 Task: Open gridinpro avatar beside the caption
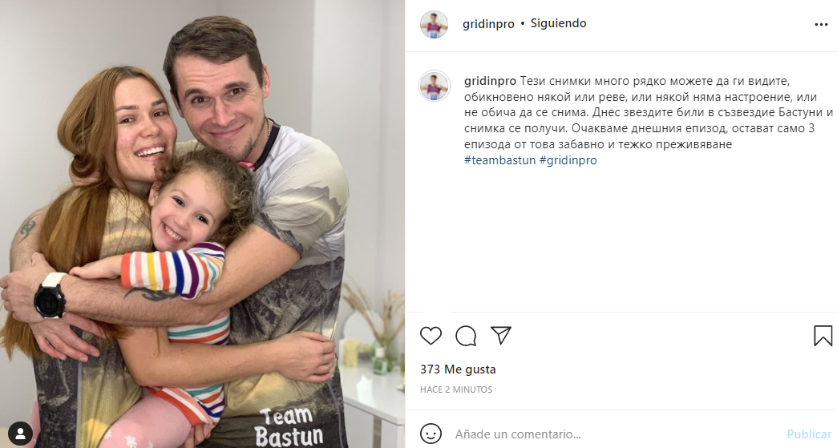pos(434,86)
